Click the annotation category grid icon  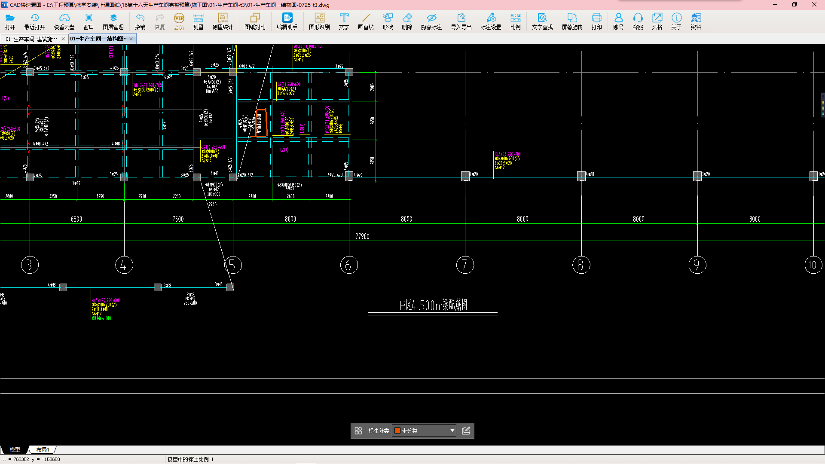(x=358, y=430)
